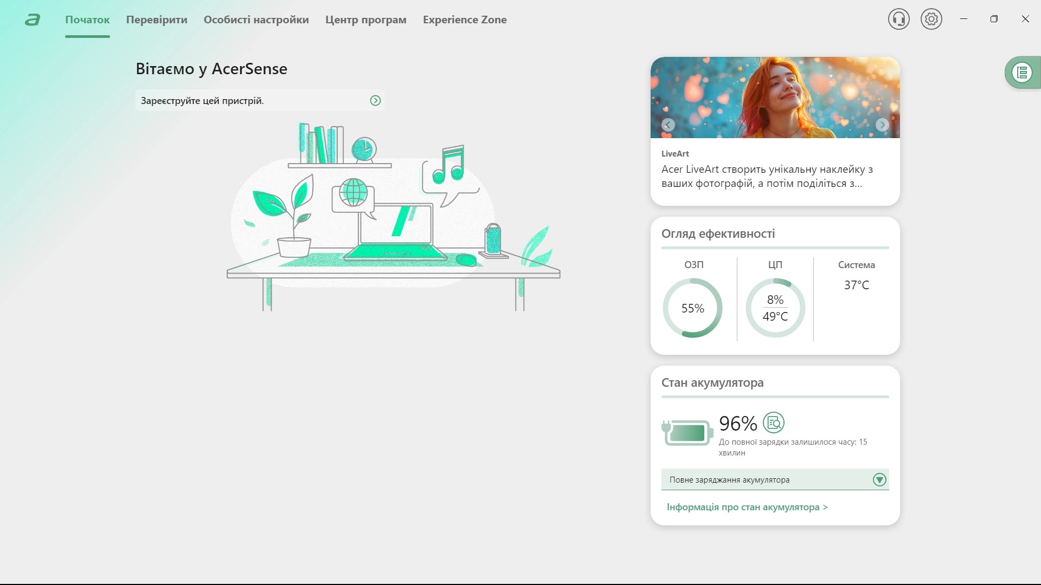Click the Acer logo icon
The height and width of the screenshot is (585, 1041).
pyautogui.click(x=33, y=20)
